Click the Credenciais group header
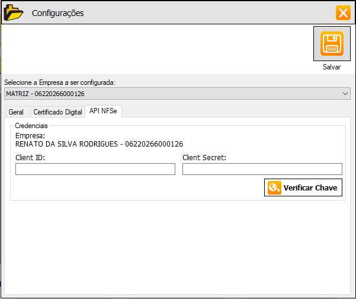Screen dimensions: 356x299 tap(31, 126)
